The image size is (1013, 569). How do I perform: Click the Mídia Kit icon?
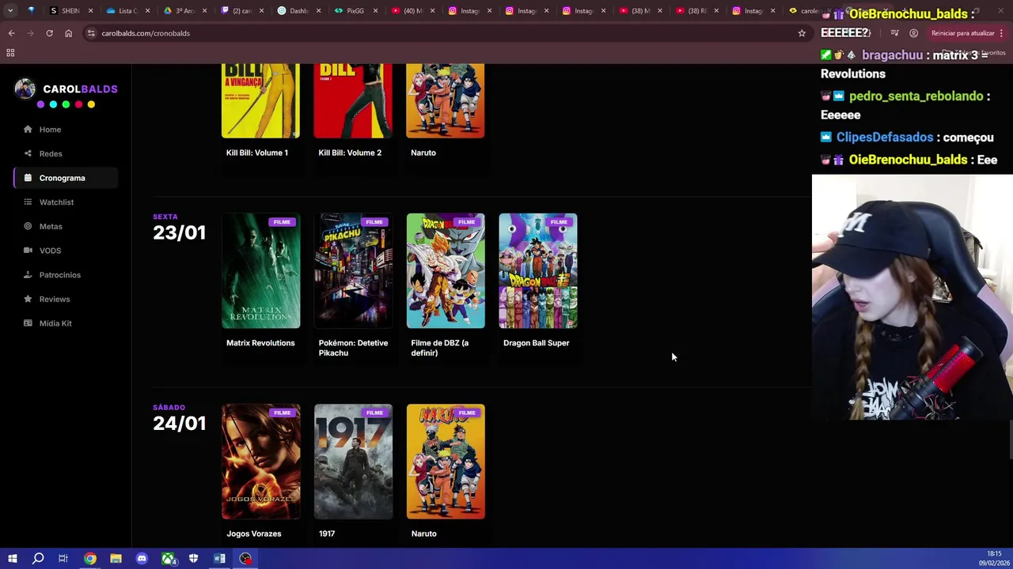tap(28, 323)
